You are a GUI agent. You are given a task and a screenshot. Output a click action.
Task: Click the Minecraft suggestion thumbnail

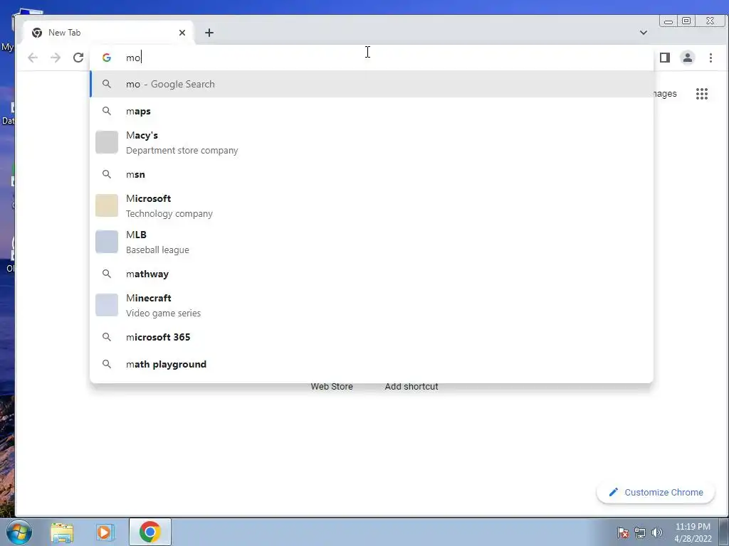click(x=107, y=305)
